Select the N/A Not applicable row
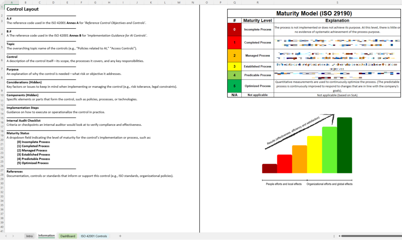Viewport: 402px width, 240px height. pyautogui.click(x=234, y=95)
